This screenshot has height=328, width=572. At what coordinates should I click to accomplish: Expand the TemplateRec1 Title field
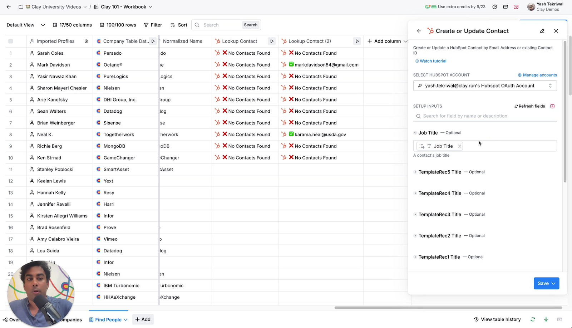pos(415,257)
